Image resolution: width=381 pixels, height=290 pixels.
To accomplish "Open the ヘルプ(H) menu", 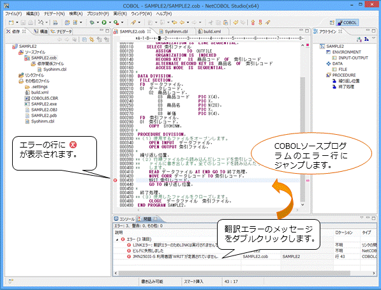I will click(164, 13).
